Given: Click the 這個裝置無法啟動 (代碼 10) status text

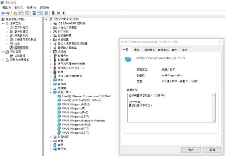Looking at the screenshot, I should pyautogui.click(x=147, y=95).
